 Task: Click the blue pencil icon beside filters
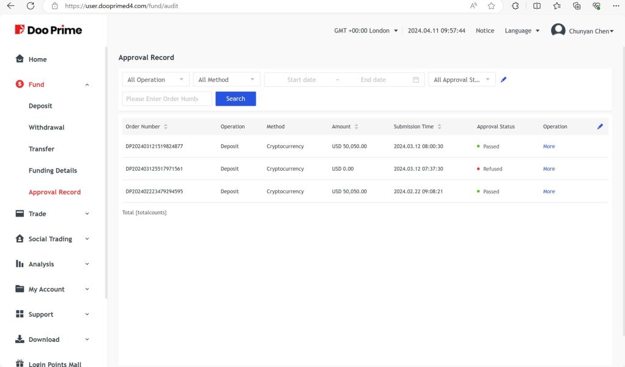point(503,80)
